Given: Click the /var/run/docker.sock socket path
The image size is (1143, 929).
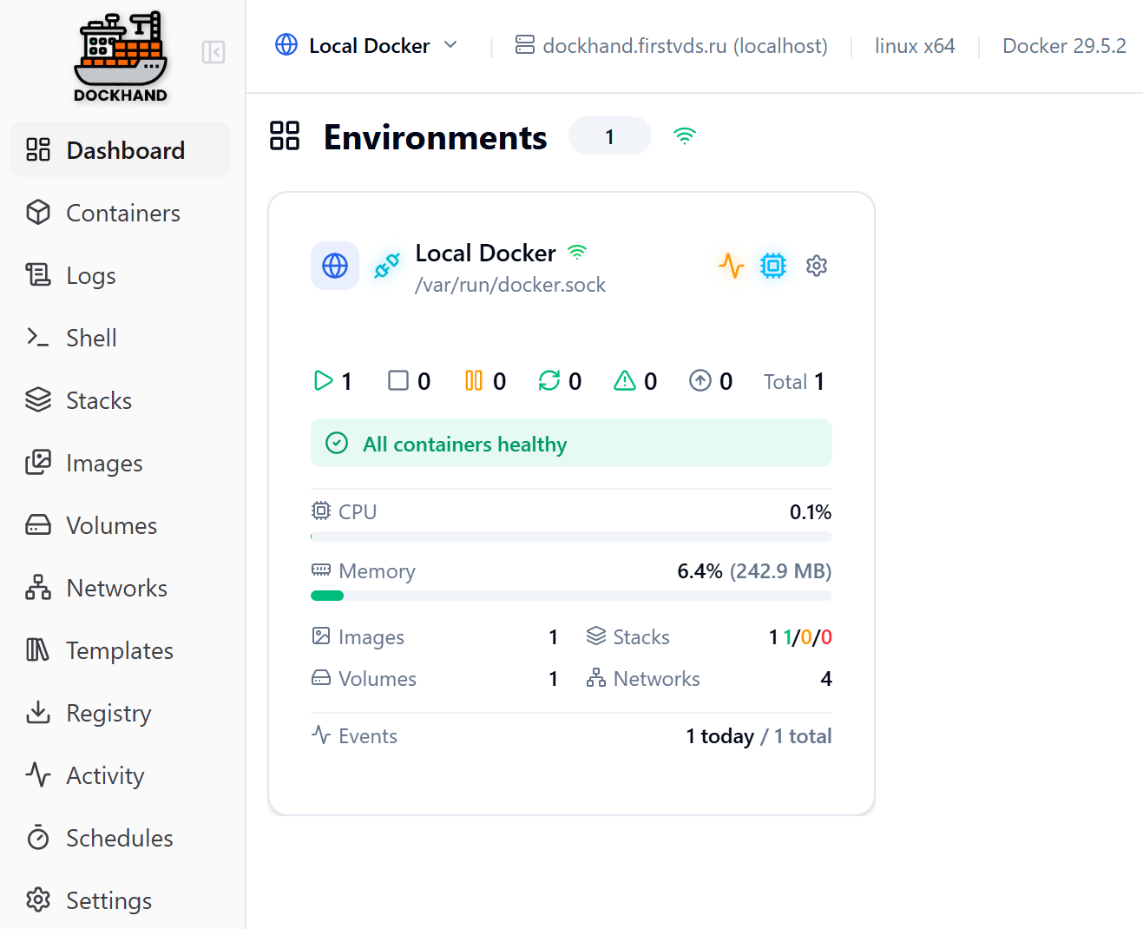Looking at the screenshot, I should tap(510, 285).
